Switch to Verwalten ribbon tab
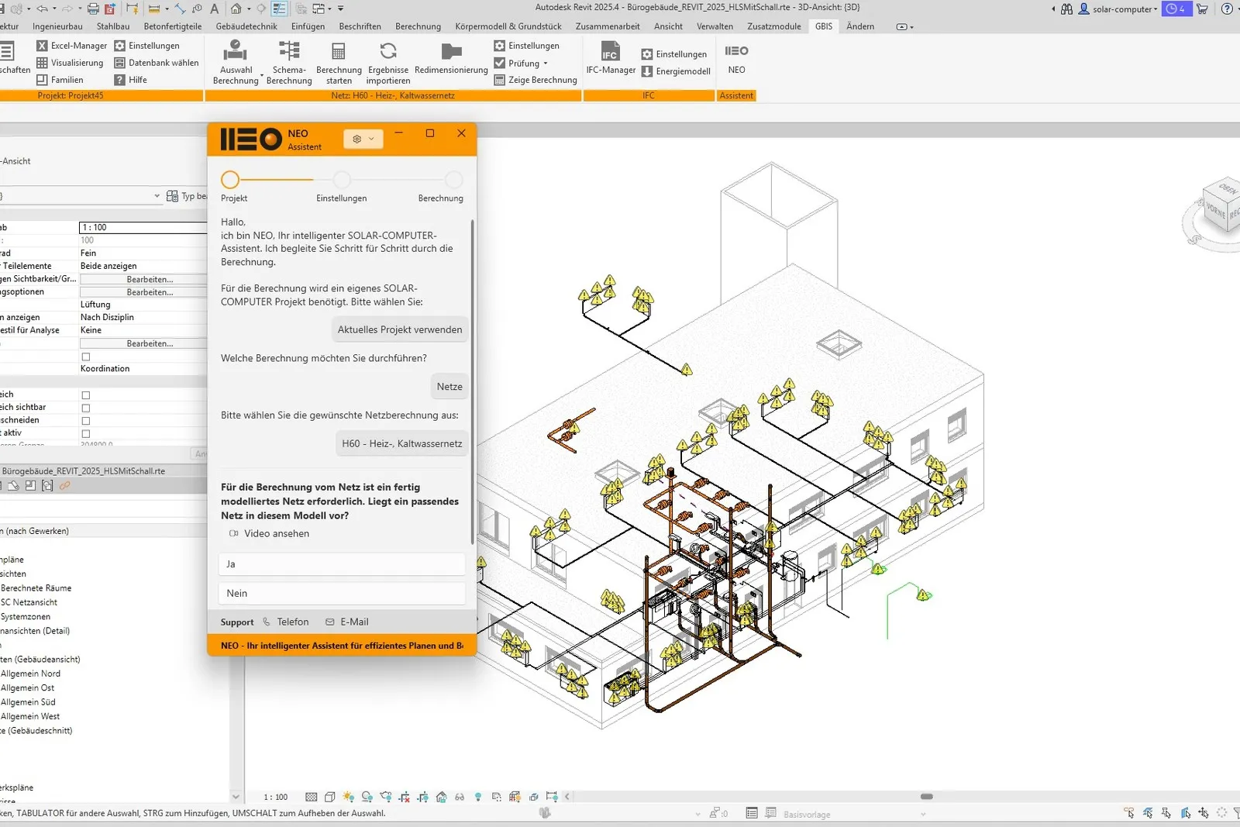 715,26
